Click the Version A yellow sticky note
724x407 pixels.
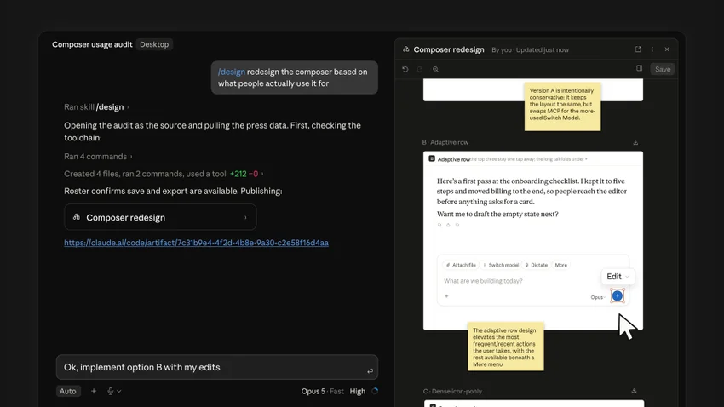(562, 106)
